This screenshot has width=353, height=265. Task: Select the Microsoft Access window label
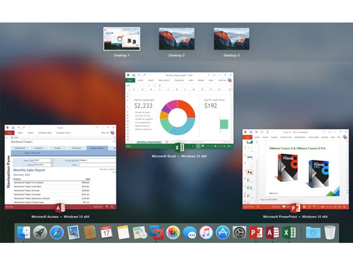click(x=60, y=216)
